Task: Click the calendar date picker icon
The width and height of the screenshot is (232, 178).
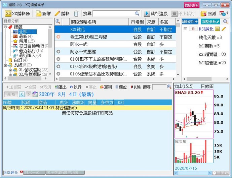Action: [35, 94]
